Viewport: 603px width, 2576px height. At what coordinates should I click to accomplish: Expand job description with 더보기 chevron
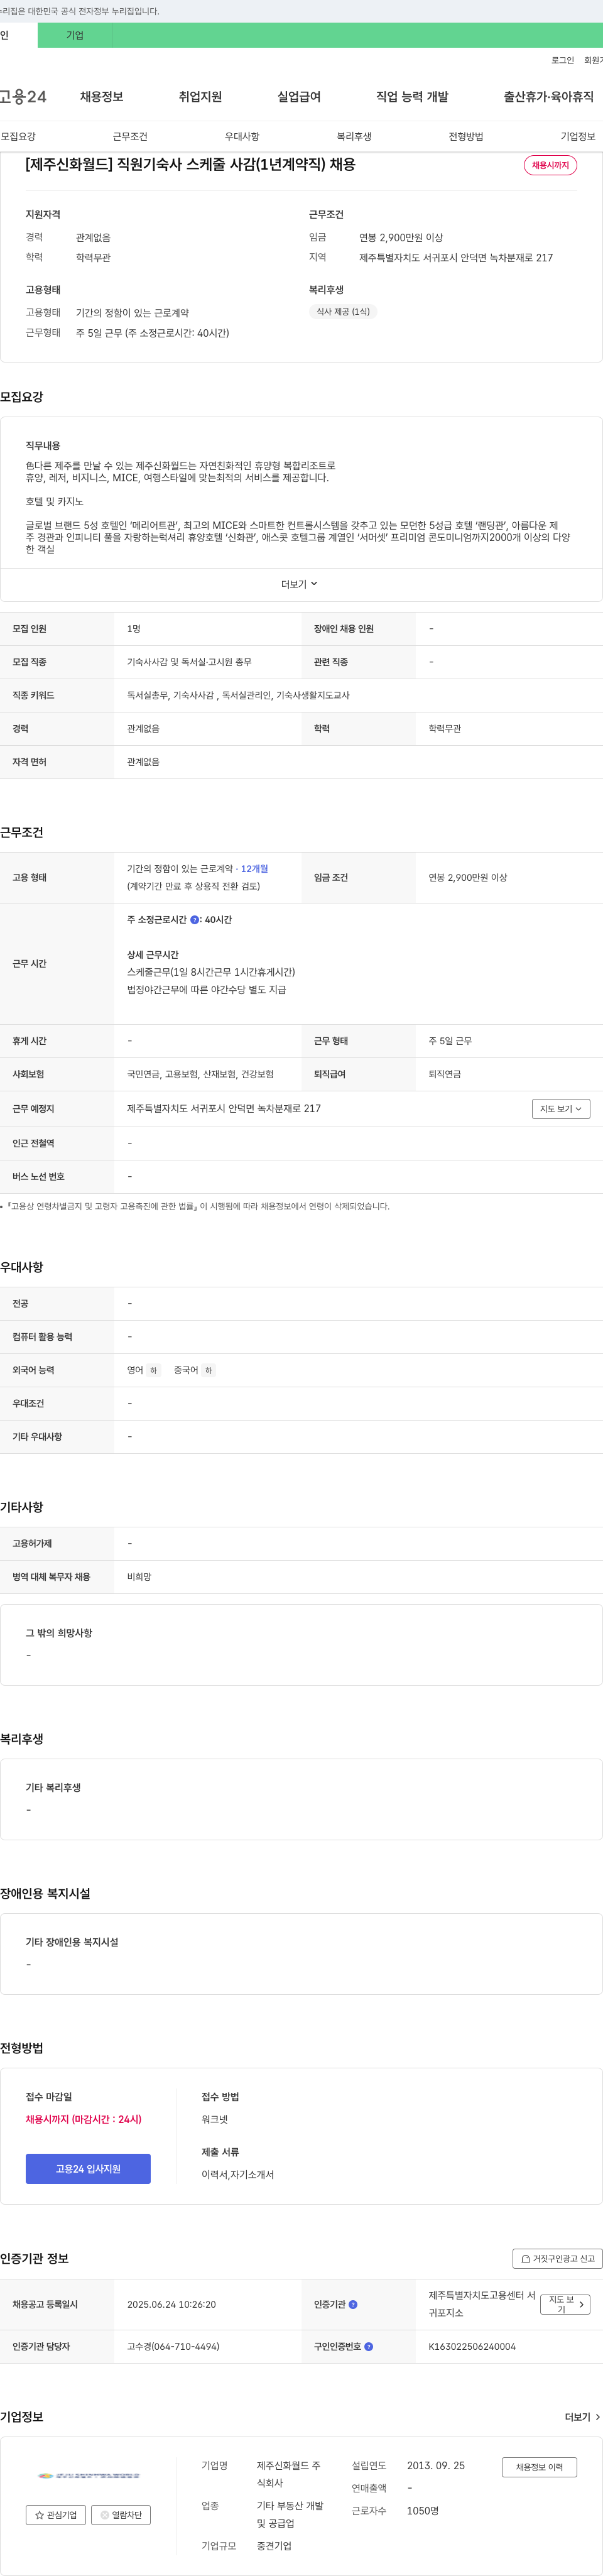tap(300, 584)
